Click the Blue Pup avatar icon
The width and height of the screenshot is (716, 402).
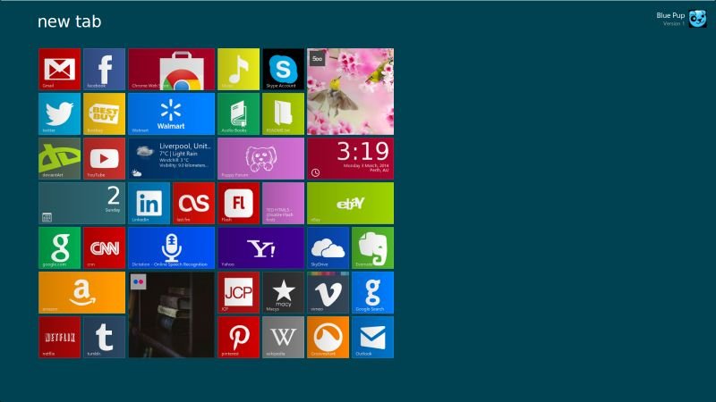tap(697, 19)
